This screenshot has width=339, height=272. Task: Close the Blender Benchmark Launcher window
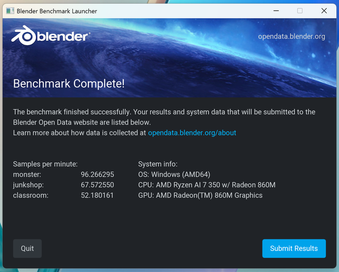coord(324,11)
